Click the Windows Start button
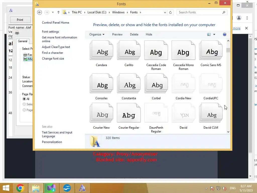Screen dimensions: 257x193 point(6,188)
